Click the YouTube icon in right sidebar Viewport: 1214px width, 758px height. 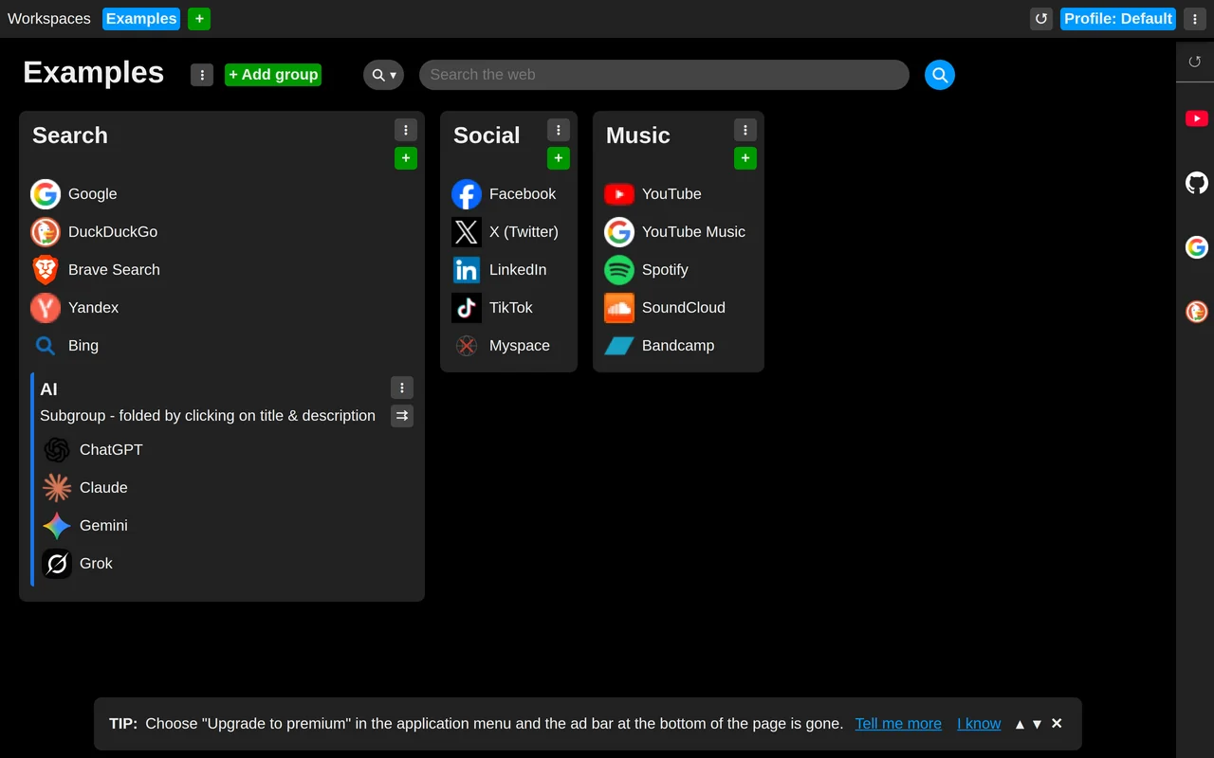coord(1197,118)
